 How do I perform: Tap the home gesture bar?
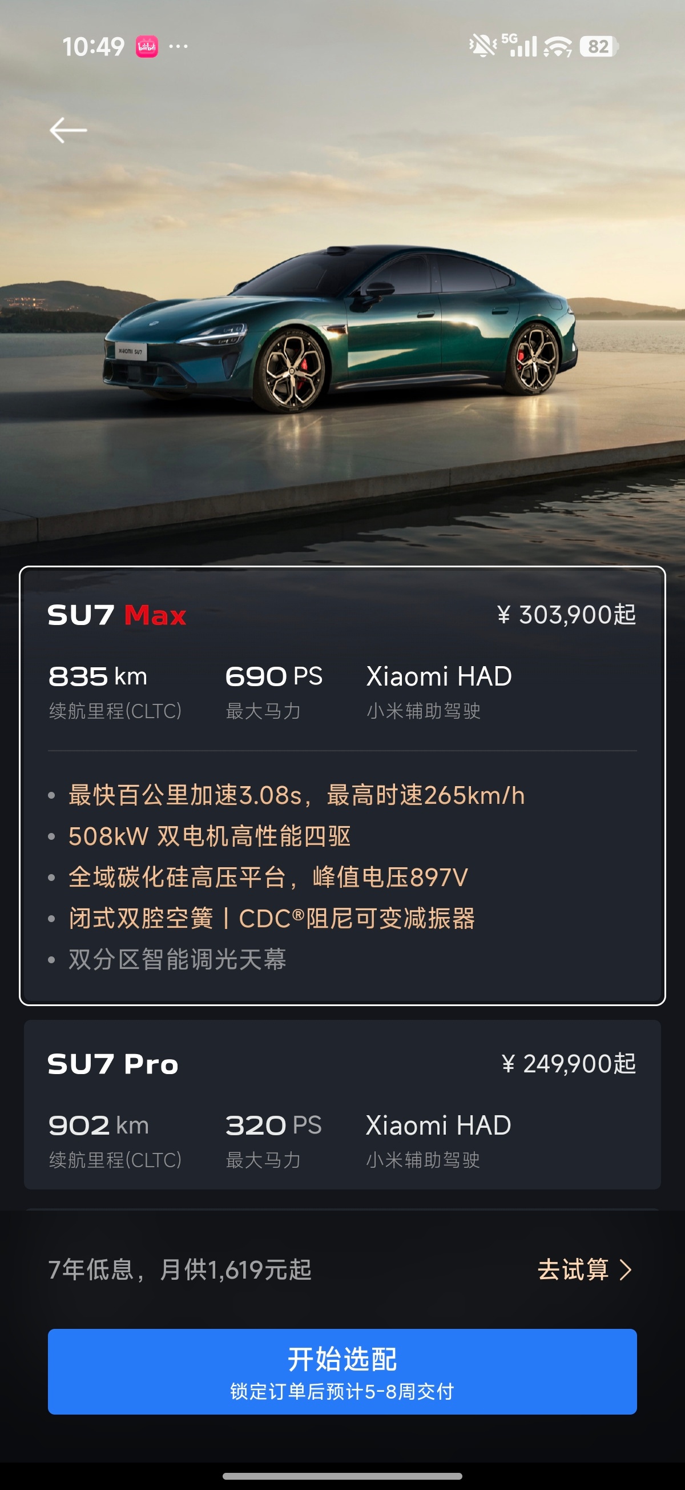[342, 1476]
